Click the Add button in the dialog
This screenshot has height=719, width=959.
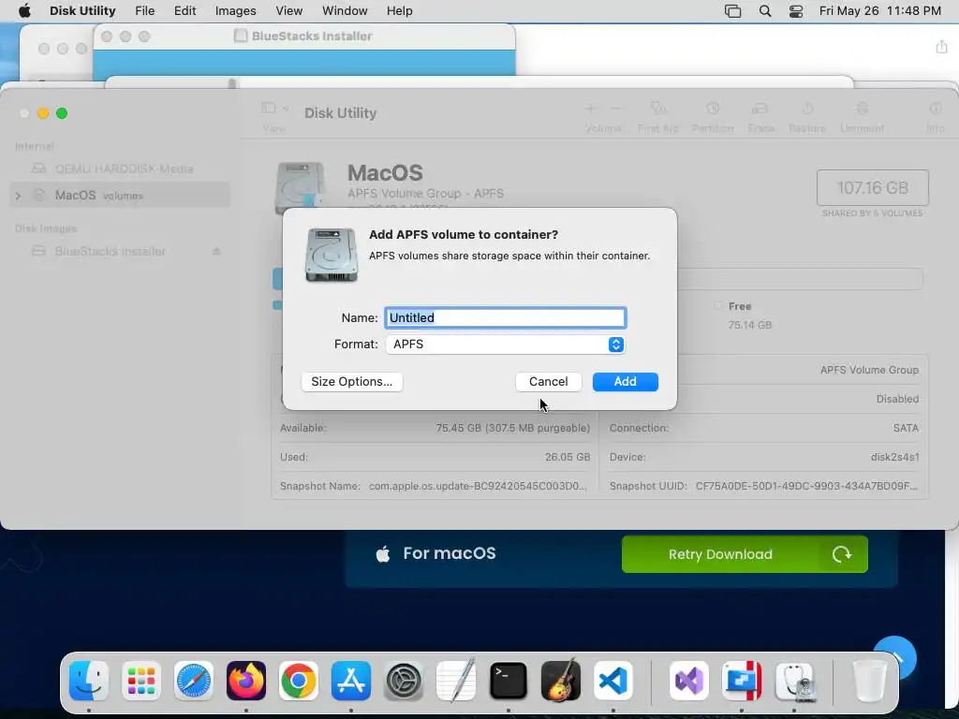625,382
